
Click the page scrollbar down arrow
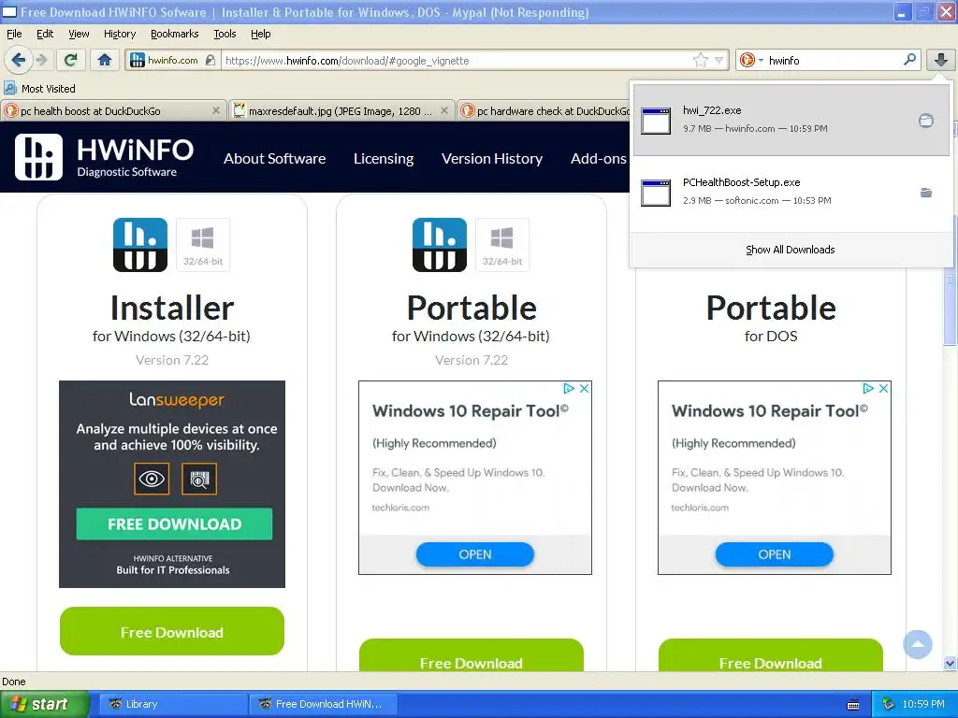pyautogui.click(x=951, y=664)
